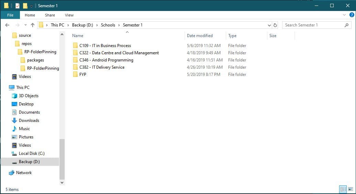Click Semester 1 in the breadcrumb path

point(133,25)
